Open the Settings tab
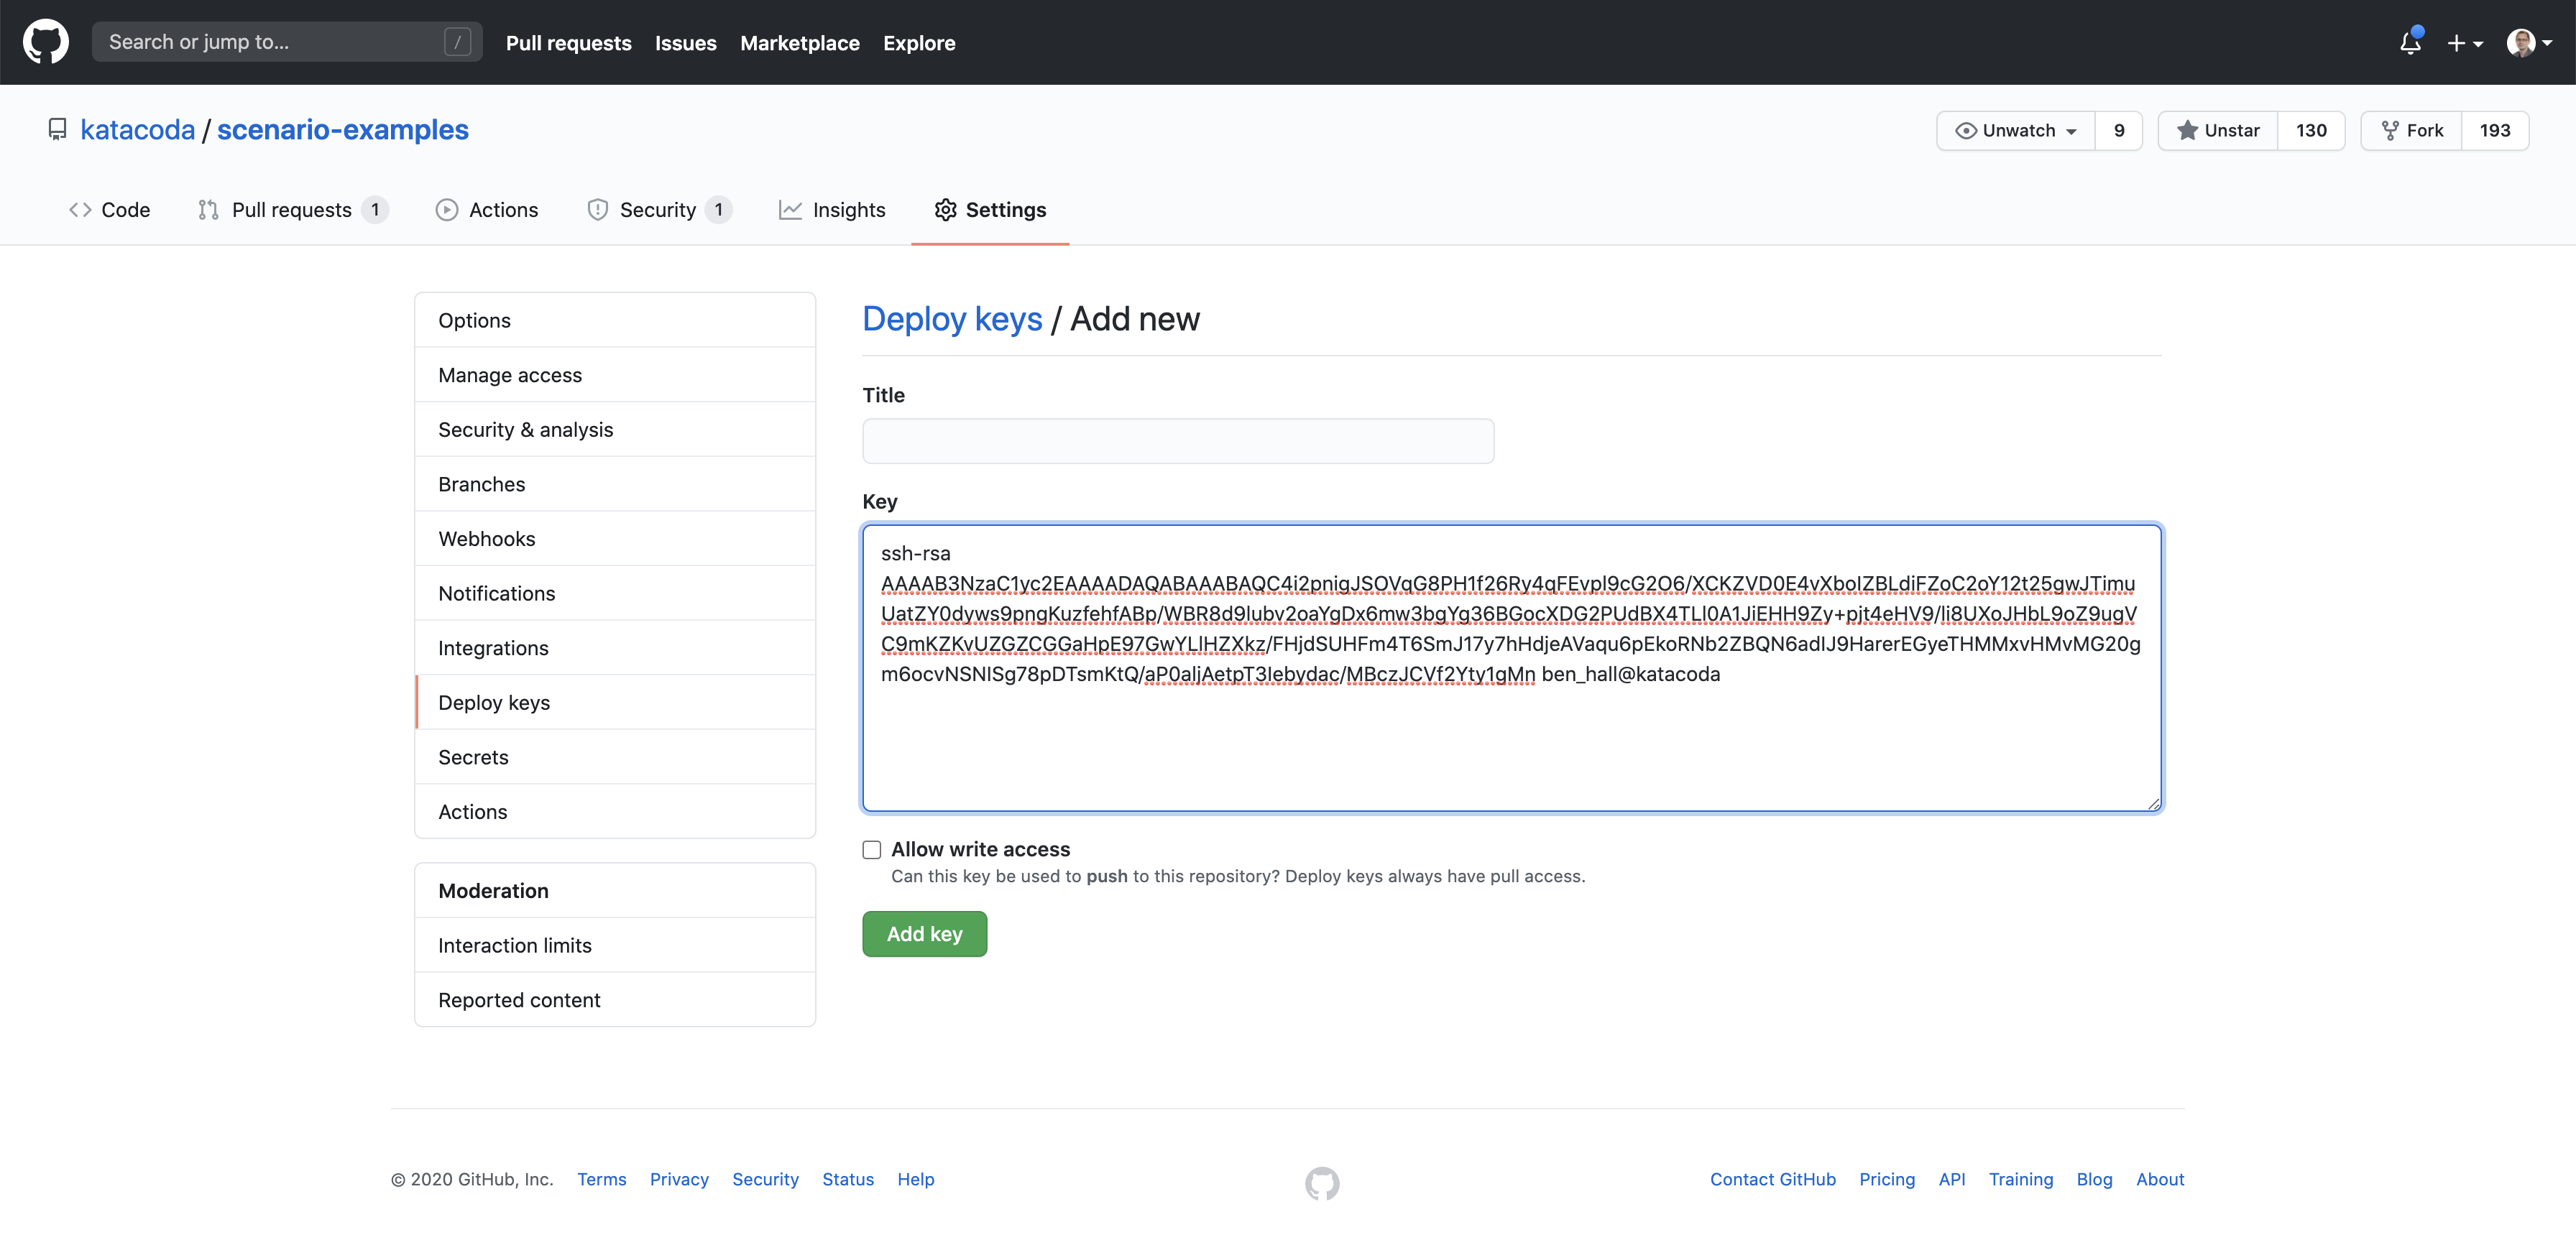Image resolution: width=2576 pixels, height=1240 pixels. click(x=990, y=210)
